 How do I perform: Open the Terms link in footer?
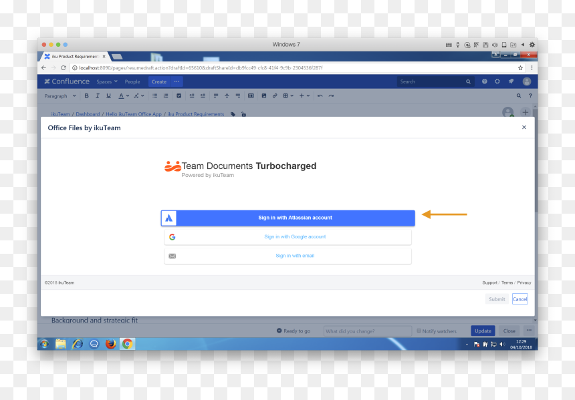[507, 282]
